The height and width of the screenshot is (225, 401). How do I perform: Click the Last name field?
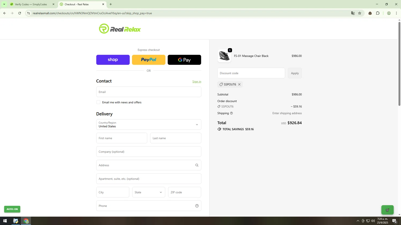pyautogui.click(x=176, y=138)
